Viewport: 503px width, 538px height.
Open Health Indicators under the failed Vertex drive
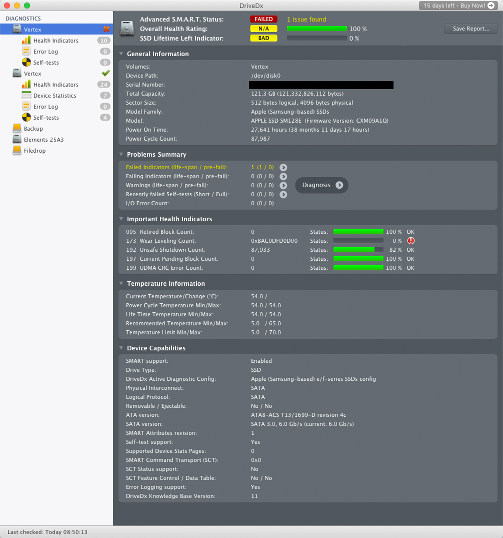click(x=56, y=41)
